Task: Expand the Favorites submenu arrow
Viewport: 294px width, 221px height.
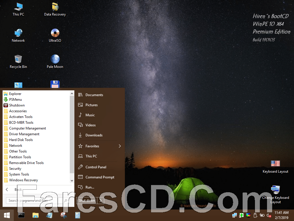Action: pos(120,146)
